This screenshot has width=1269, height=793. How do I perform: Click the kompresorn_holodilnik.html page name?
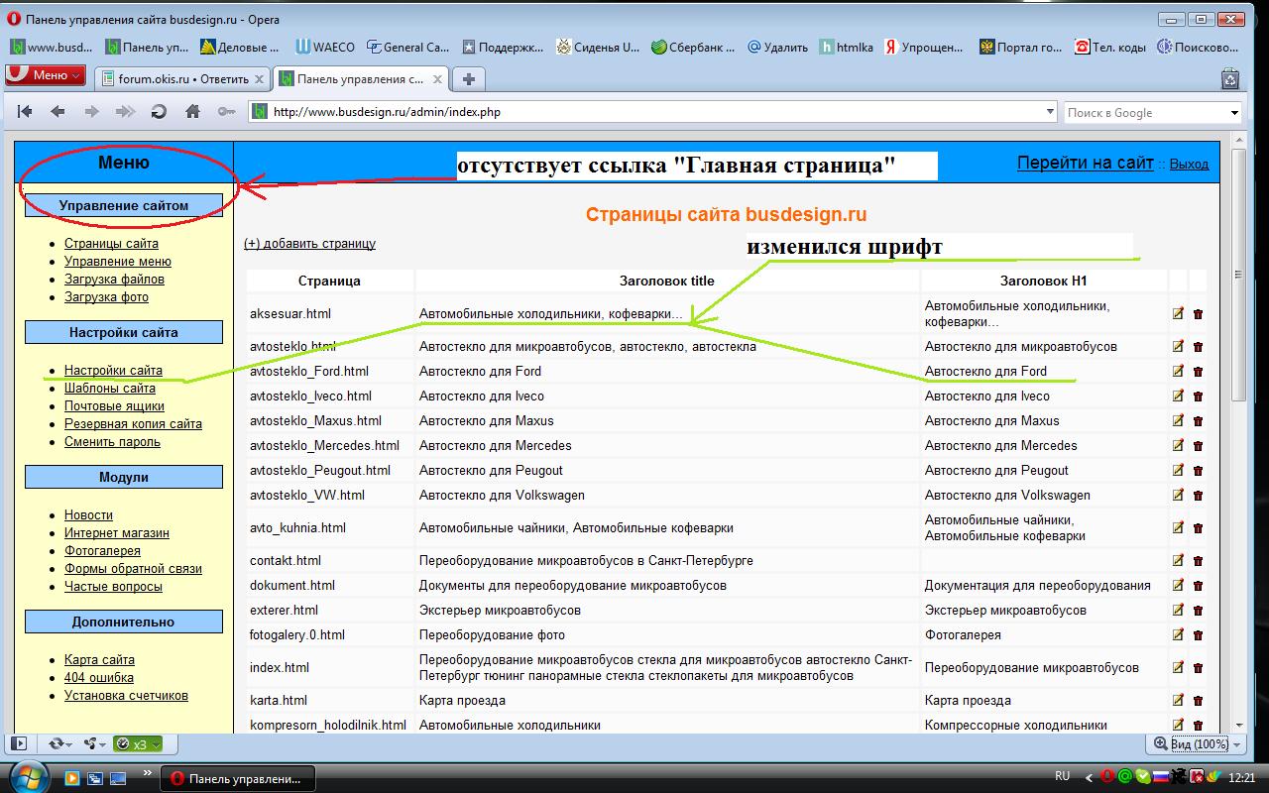click(x=328, y=725)
